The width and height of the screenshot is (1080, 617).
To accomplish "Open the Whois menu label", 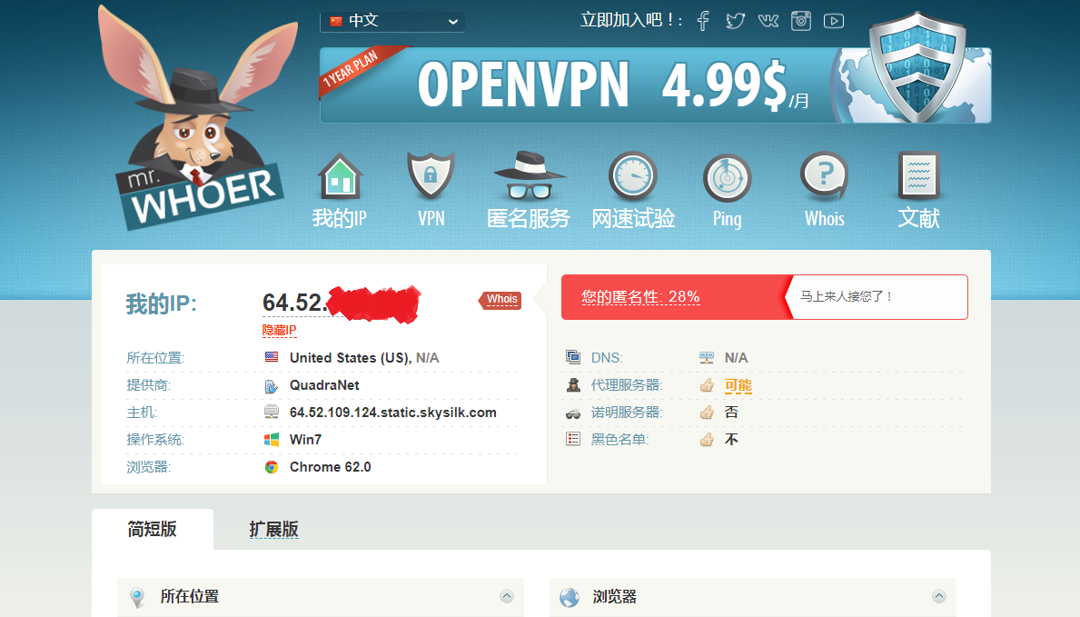I will (825, 218).
